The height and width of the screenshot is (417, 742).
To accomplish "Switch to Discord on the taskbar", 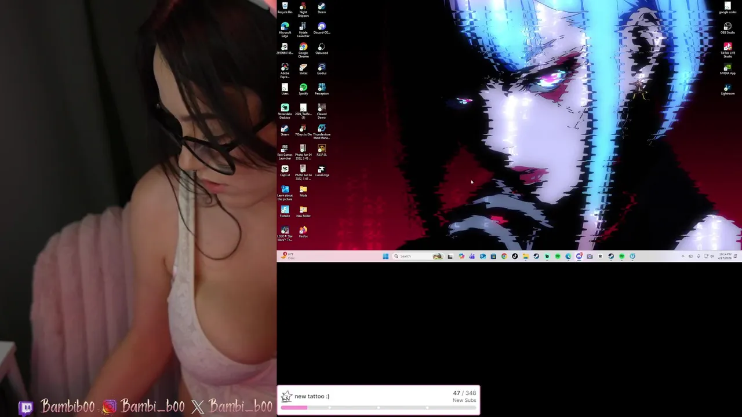I will 579,256.
